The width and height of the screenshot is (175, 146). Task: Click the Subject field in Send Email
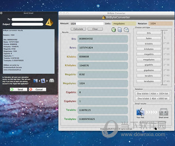[x=27, y=24]
